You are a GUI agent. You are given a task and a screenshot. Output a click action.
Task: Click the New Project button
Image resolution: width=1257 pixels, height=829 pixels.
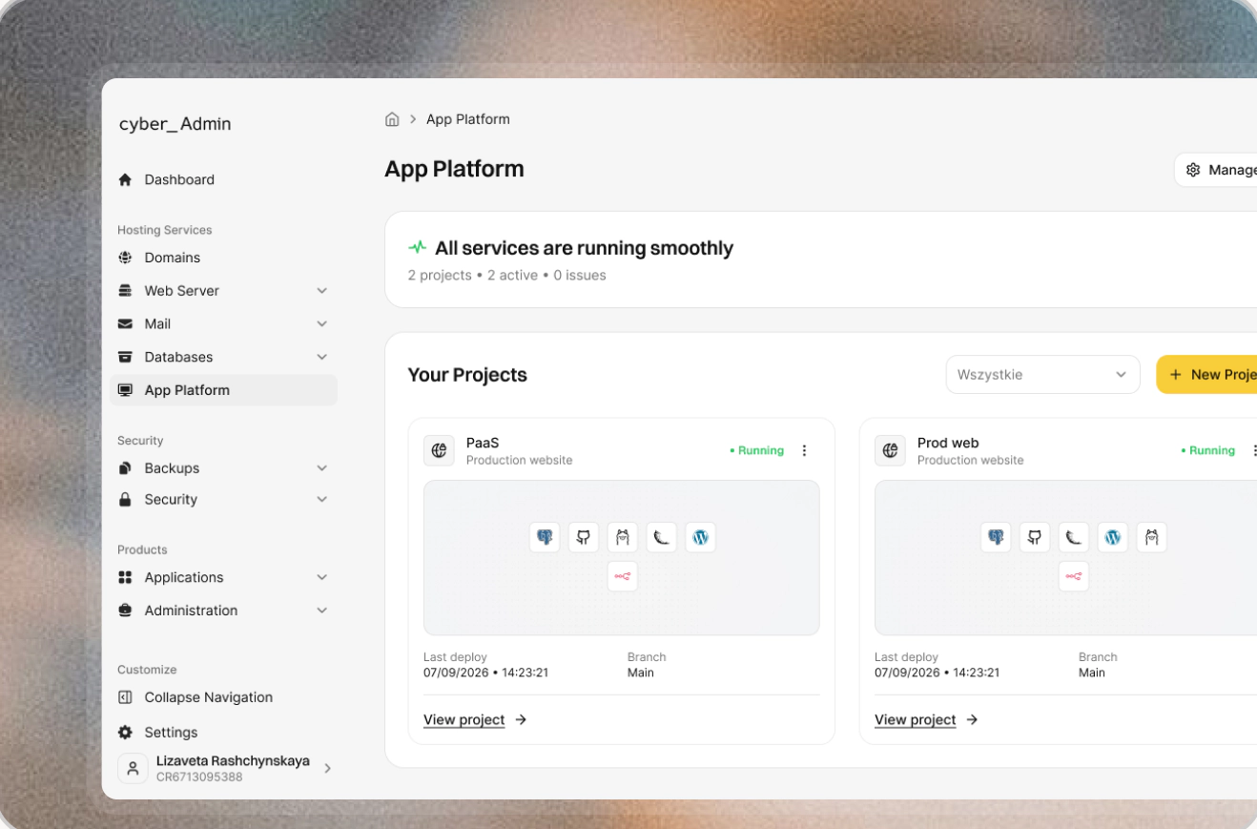[1207, 375]
